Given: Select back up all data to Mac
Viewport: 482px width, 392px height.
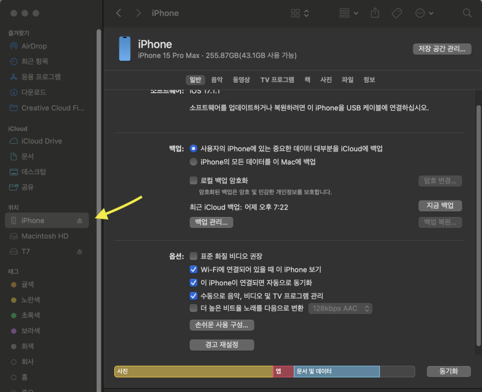Looking at the screenshot, I should pos(194,162).
